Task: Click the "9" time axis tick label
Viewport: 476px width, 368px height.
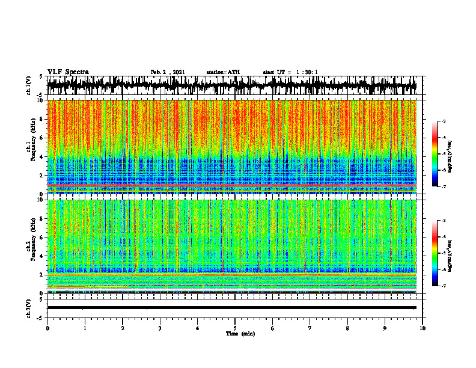Action: [x=385, y=328]
